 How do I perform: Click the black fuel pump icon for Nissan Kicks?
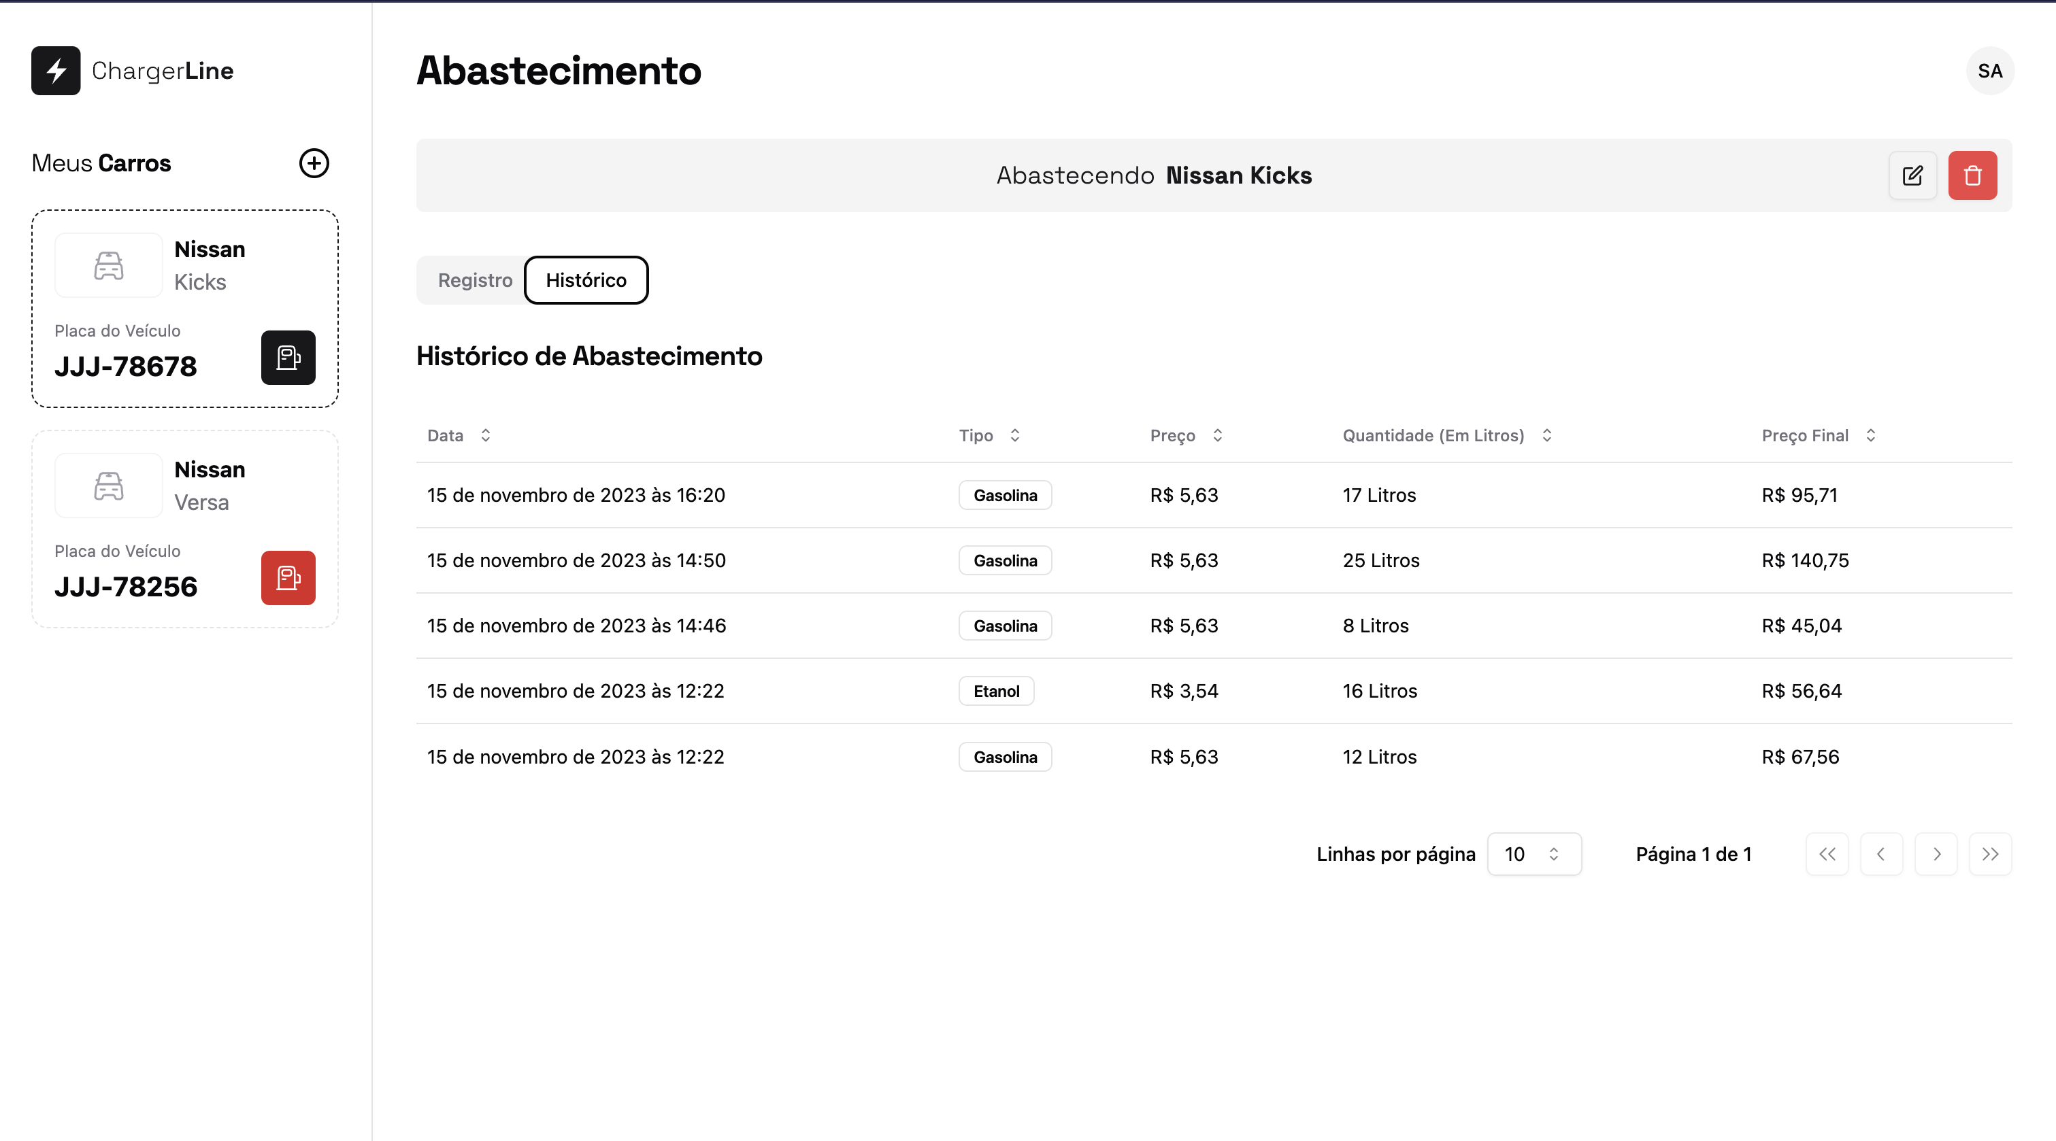coord(288,358)
